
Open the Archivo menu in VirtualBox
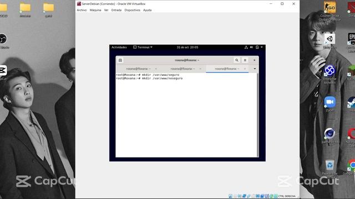82,10
